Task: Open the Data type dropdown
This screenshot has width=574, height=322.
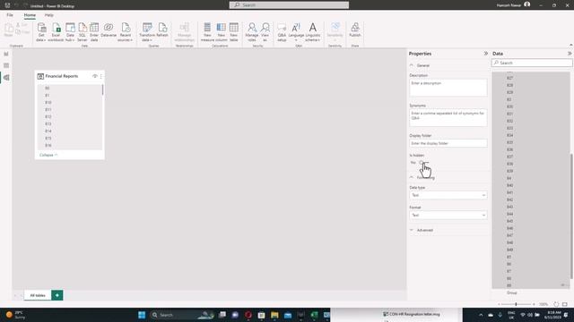Action: pos(448,195)
